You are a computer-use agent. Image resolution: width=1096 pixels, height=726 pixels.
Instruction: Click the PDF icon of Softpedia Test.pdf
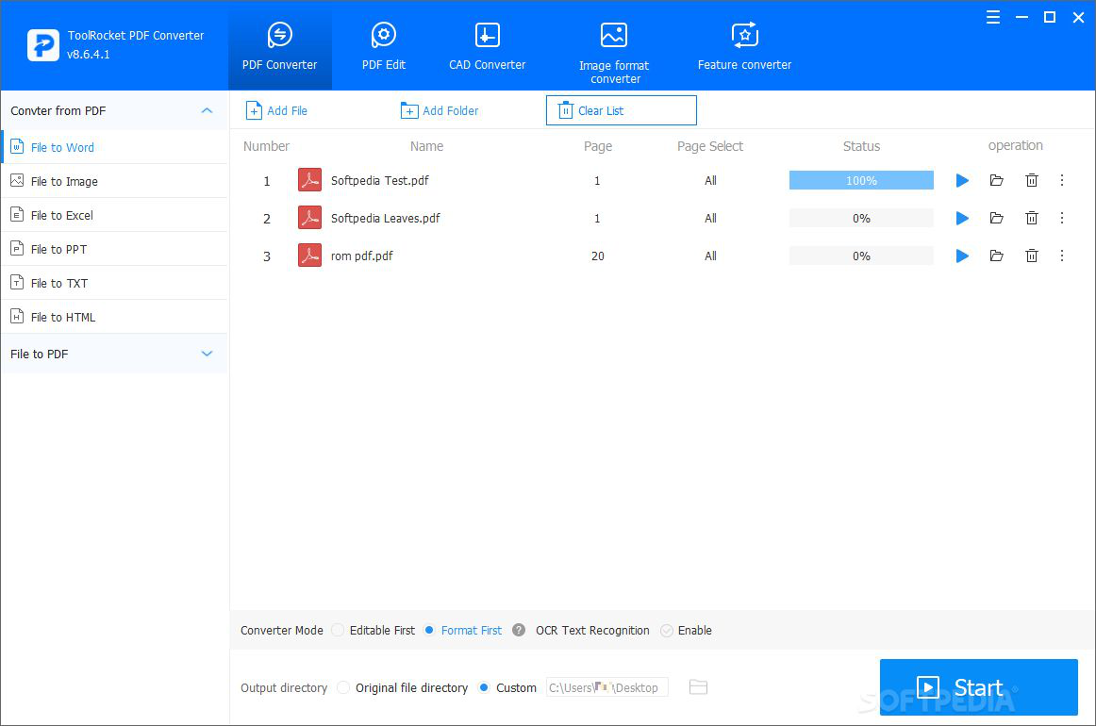click(x=309, y=180)
